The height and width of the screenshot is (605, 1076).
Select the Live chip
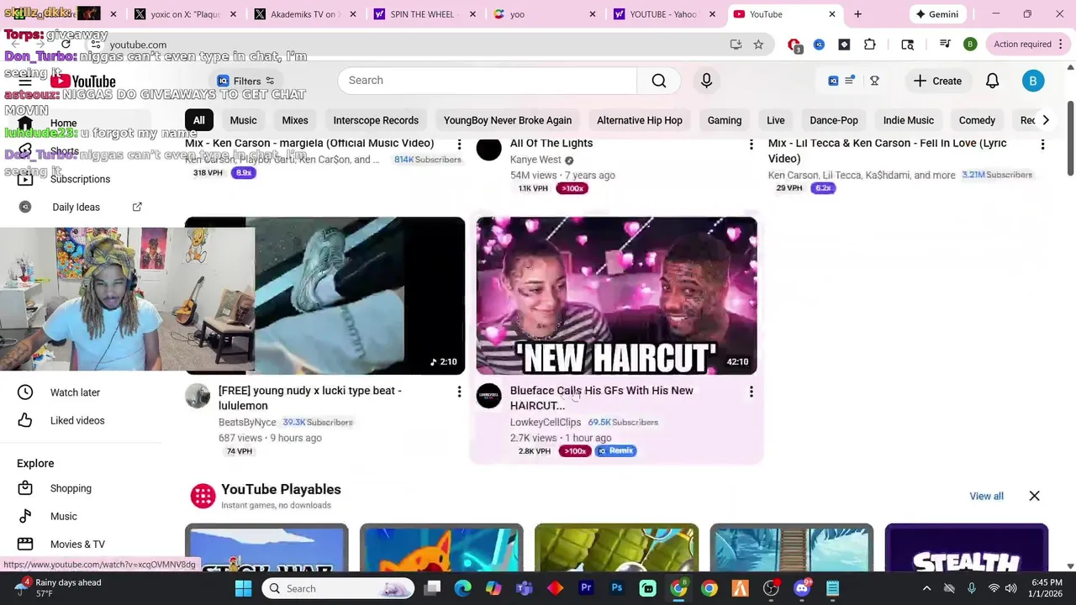[776, 120]
